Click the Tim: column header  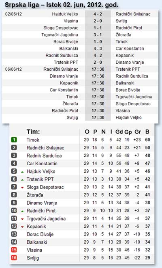pyautogui.click(x=33, y=132)
